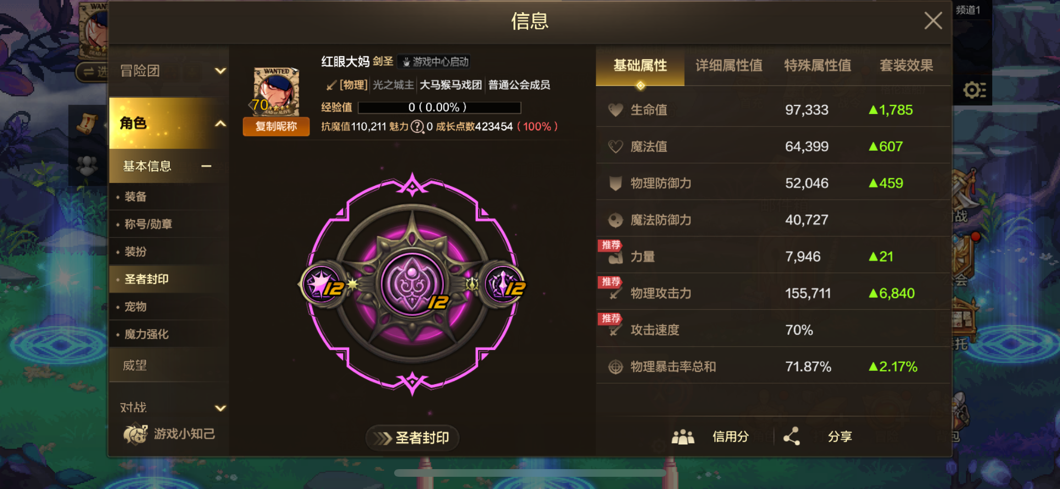Screen dimensions: 1060x489
Task: Select the center saint seal emblem
Action: [x=412, y=283]
